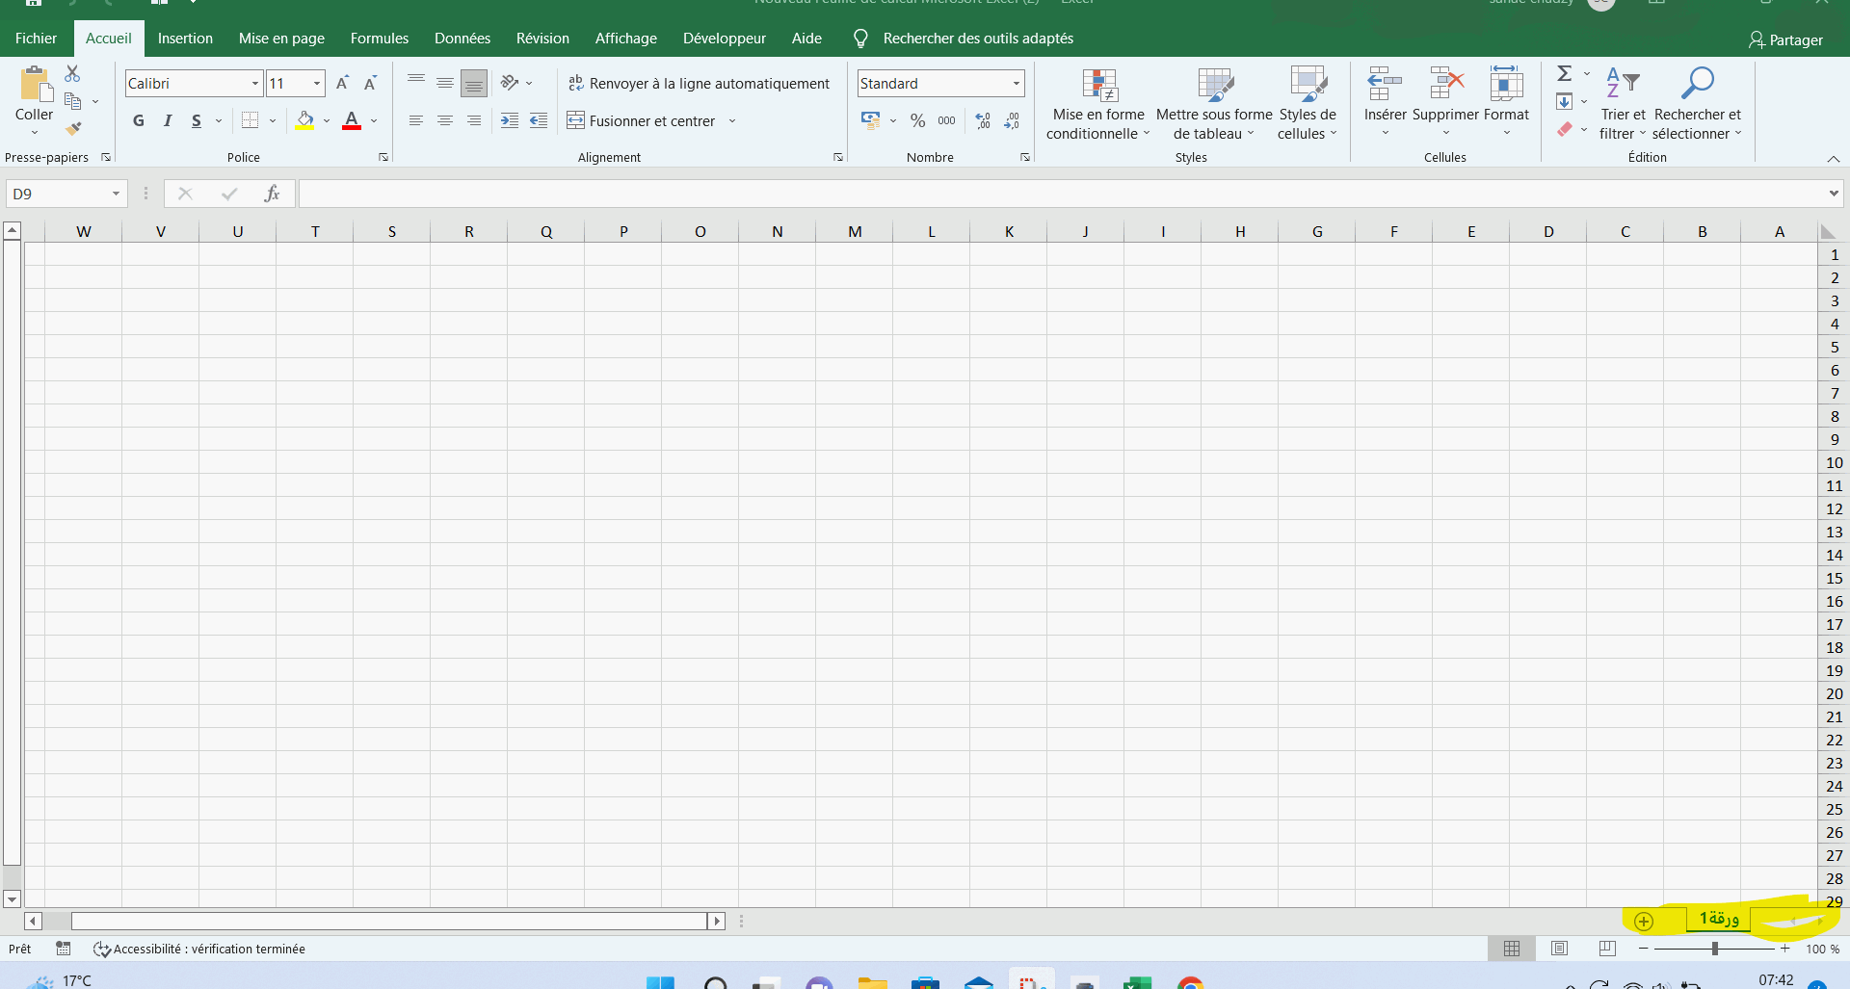
Task: Open the Name Box dropdown arrow
Action: 116,194
